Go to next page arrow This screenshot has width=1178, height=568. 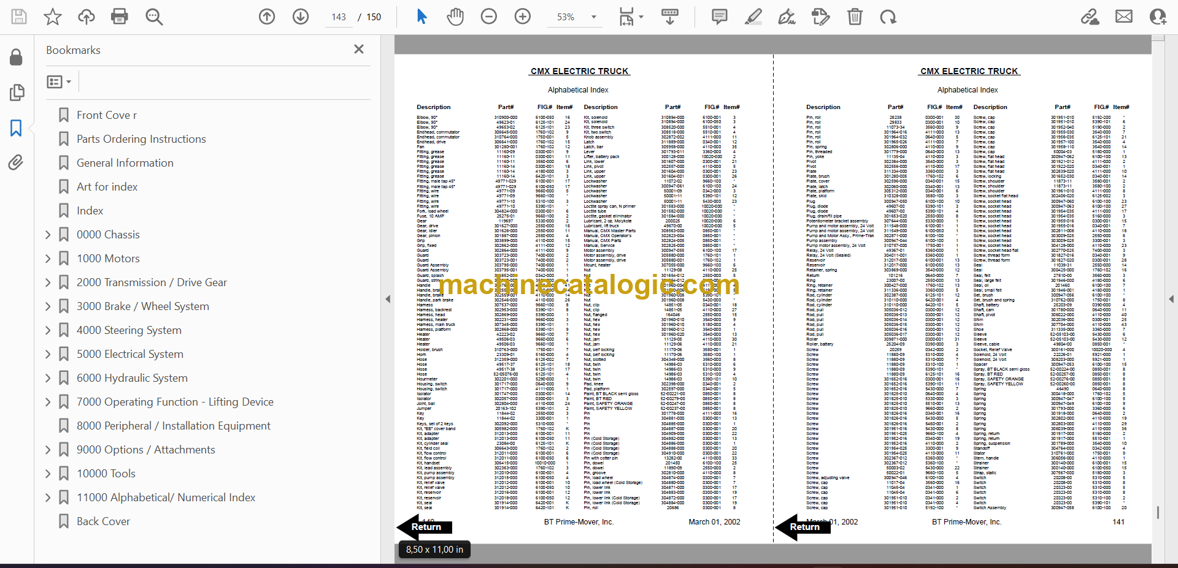coord(301,17)
